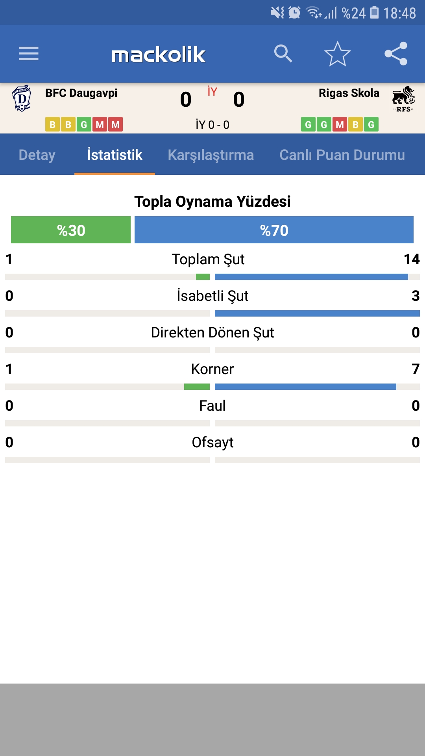Tap the green %30 possession bar
This screenshot has height=756, width=425.
pos(71,230)
